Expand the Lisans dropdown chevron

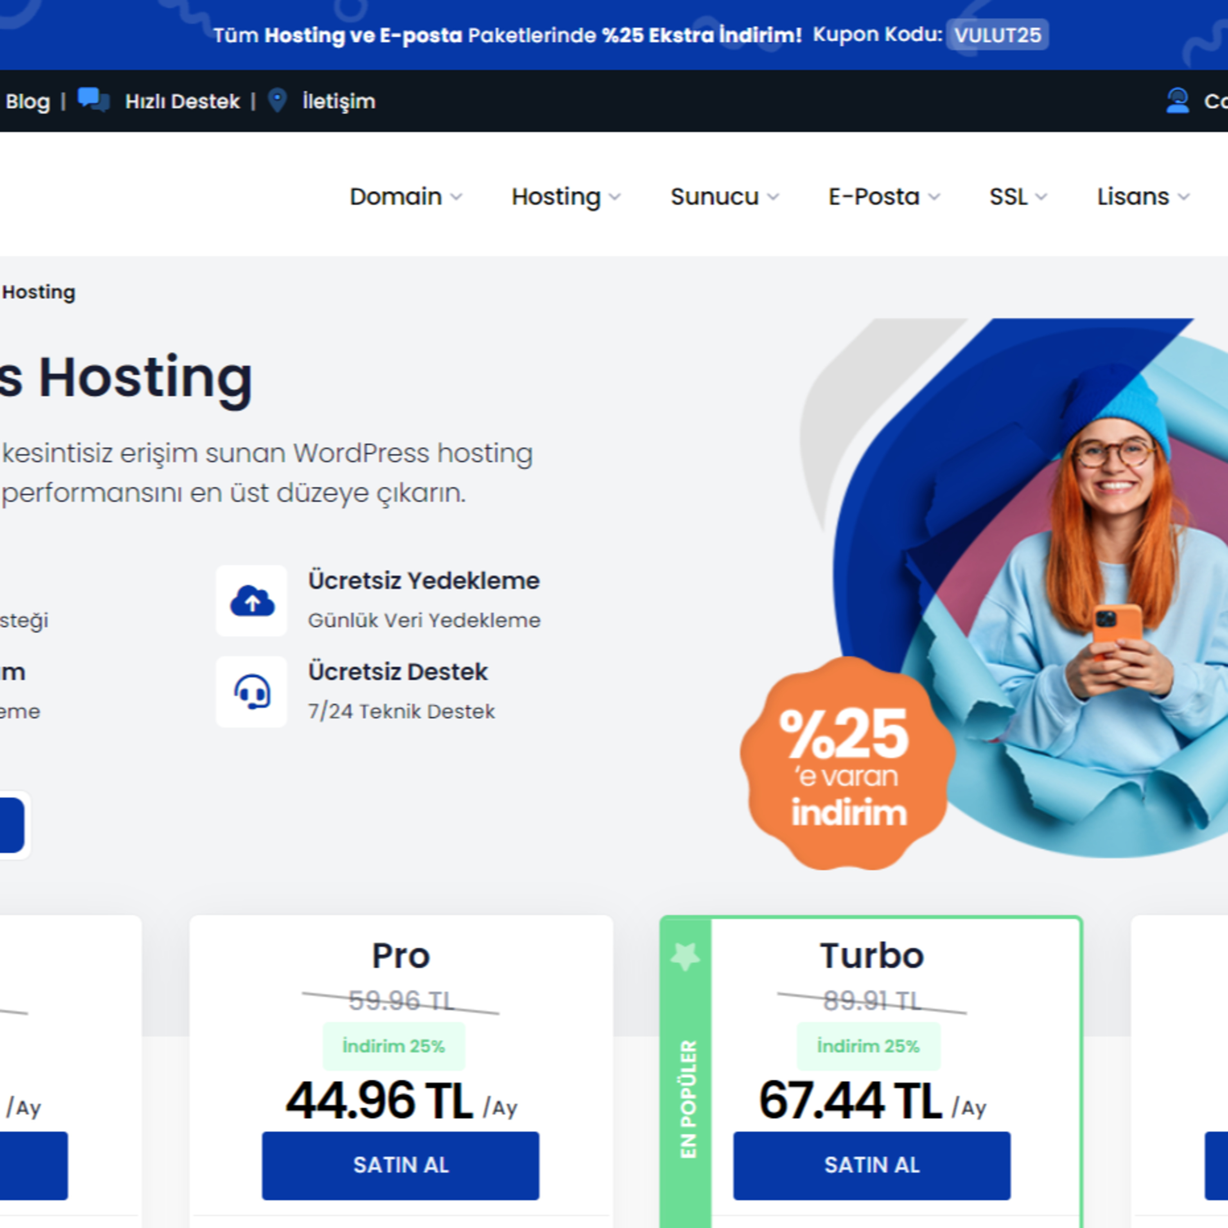pos(1183,197)
